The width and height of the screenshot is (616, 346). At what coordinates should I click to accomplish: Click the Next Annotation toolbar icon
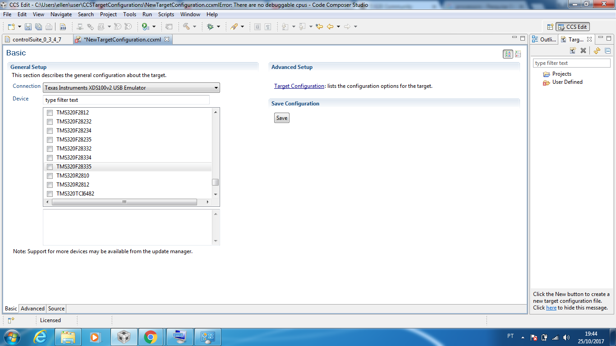click(285, 27)
